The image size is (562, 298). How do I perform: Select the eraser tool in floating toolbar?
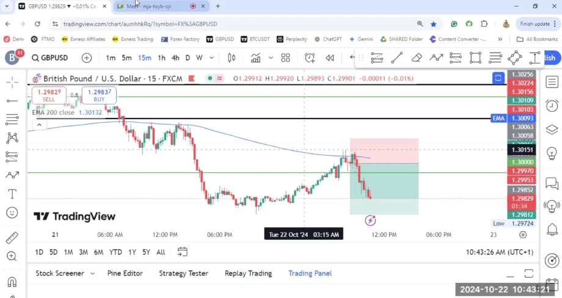tap(417, 57)
